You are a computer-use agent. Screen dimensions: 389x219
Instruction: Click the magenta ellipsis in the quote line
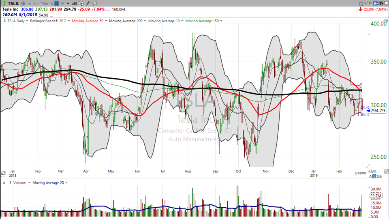click(x=108, y=9)
